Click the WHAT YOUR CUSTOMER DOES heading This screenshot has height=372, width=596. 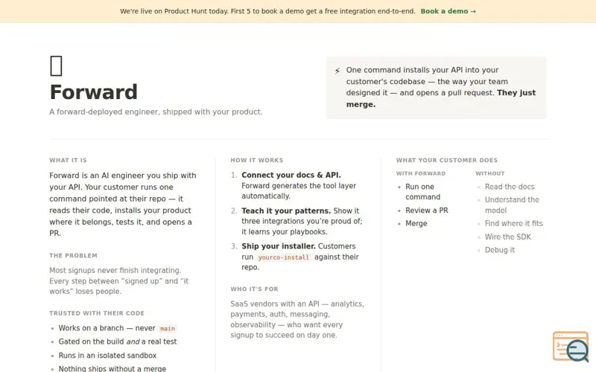tap(446, 160)
